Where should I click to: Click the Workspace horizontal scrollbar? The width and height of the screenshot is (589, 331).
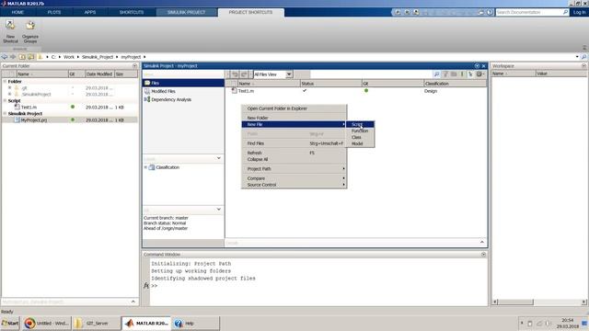(x=539, y=302)
